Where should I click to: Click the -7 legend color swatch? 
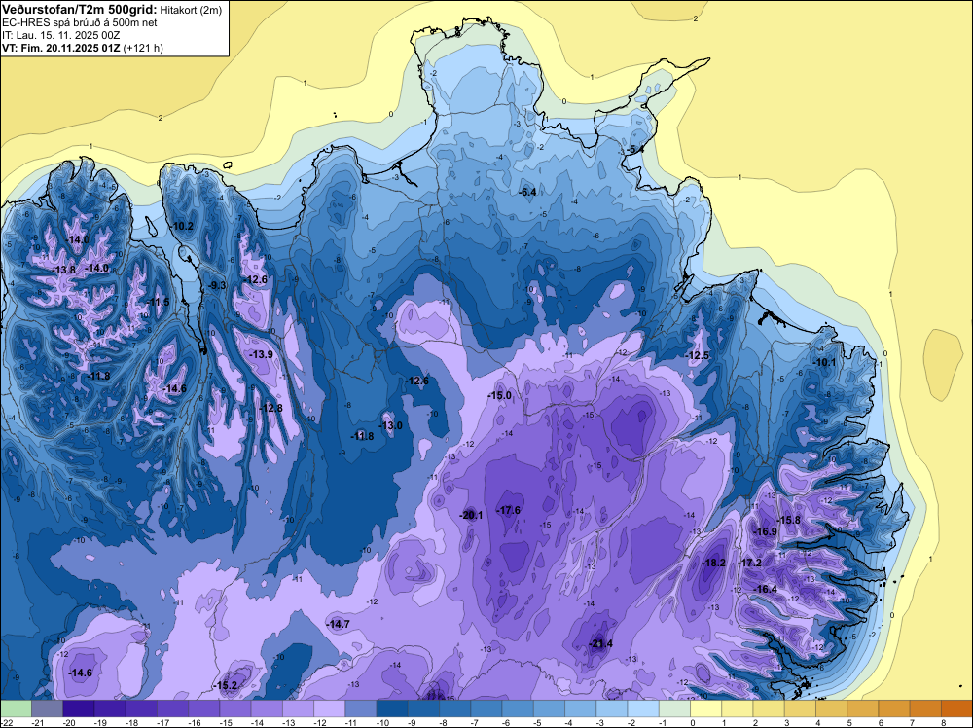tap(486, 709)
